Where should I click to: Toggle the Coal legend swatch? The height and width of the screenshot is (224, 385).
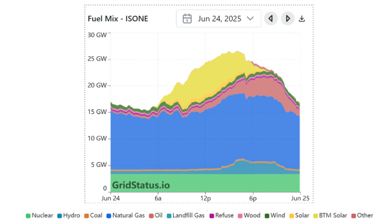pyautogui.click(x=87, y=216)
